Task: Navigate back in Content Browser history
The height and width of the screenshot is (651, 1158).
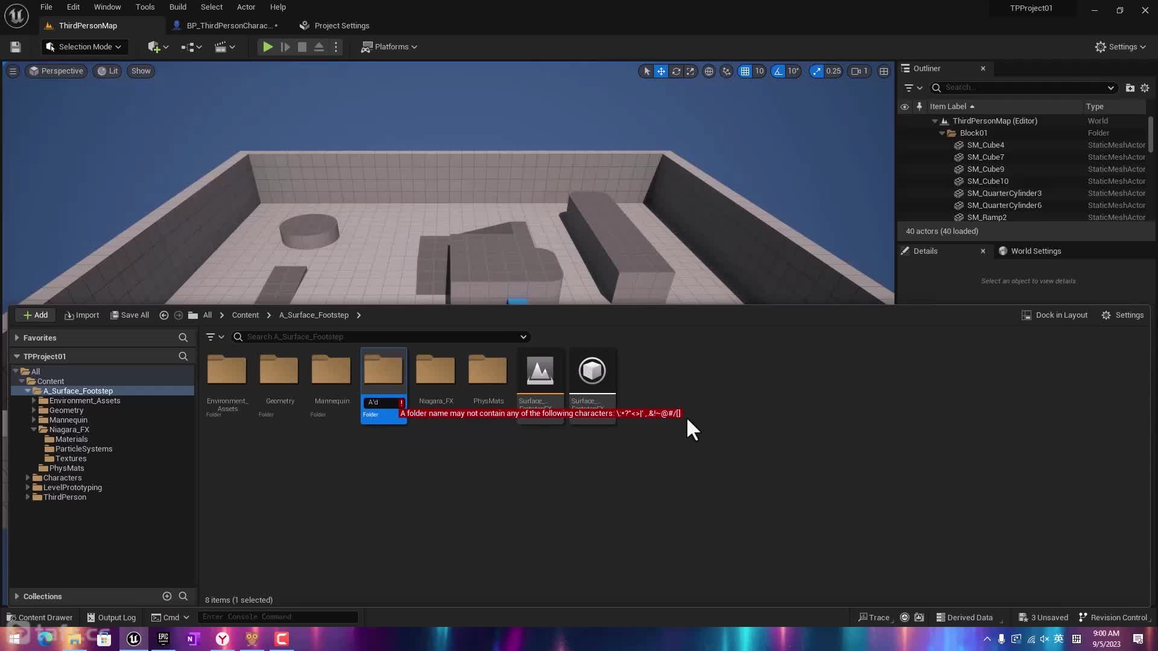Action: pos(163,315)
